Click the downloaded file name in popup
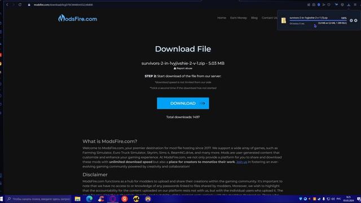The width and height of the screenshot is (361, 203). pos(309,17)
